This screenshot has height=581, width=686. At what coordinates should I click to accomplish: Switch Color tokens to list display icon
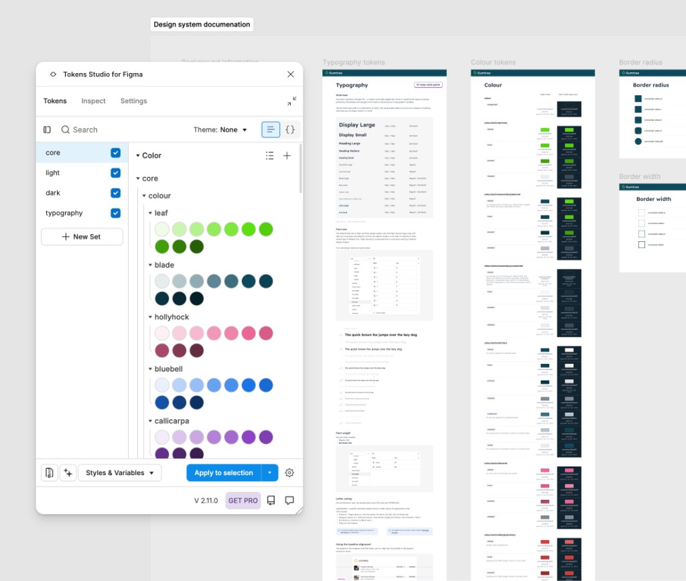point(269,155)
